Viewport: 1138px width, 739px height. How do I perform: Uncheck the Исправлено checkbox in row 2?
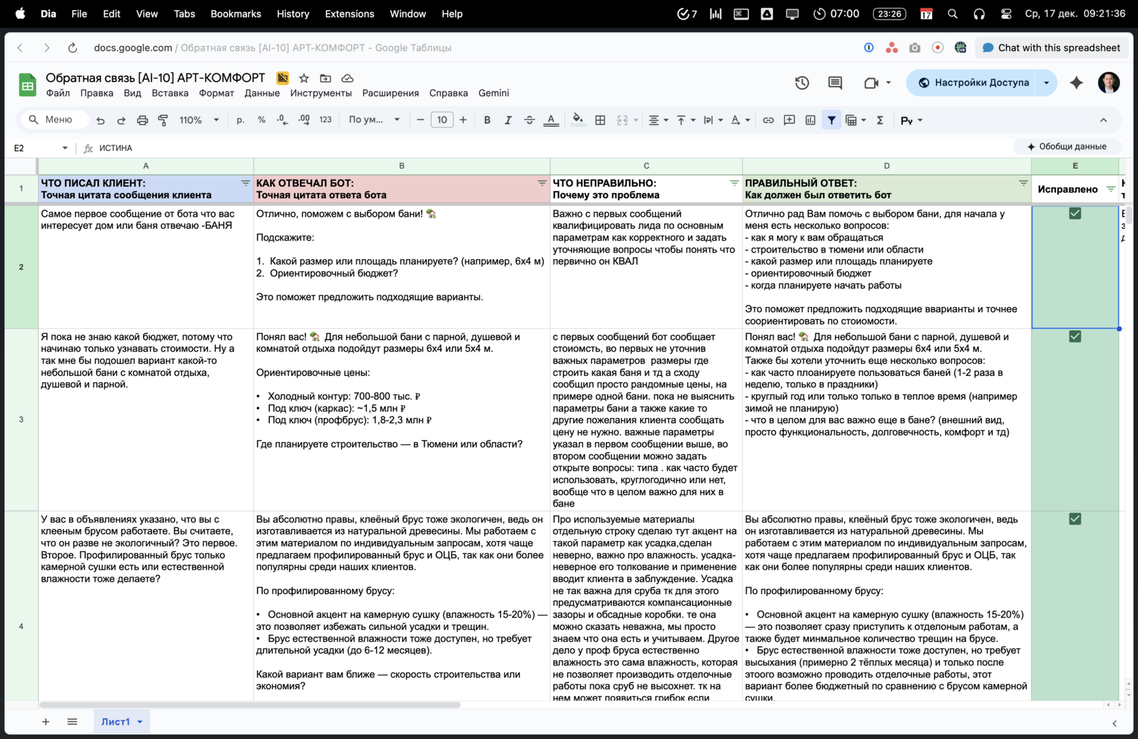click(1075, 213)
